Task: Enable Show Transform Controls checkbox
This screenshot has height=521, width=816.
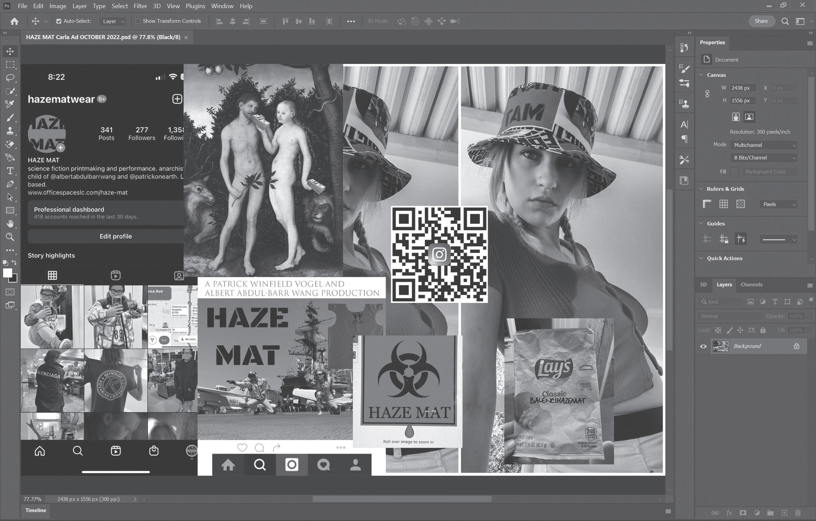Action: click(x=138, y=21)
